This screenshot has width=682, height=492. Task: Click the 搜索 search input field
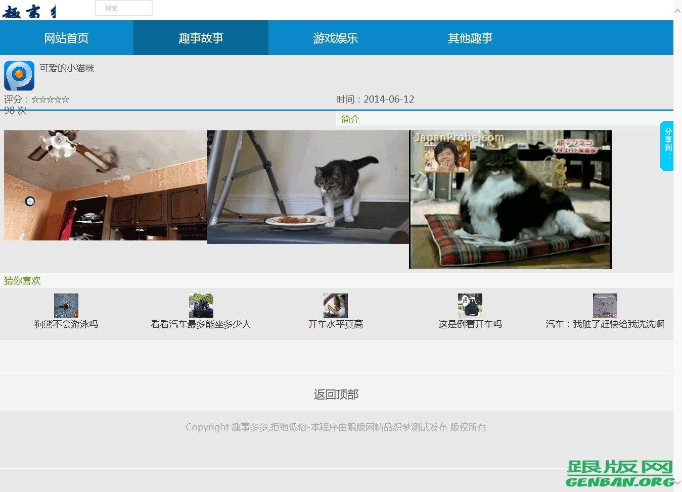[x=124, y=8]
